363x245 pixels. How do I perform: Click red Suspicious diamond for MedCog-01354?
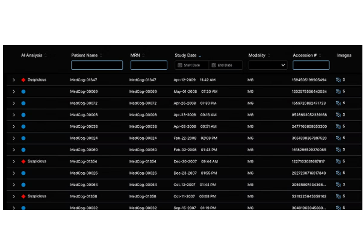(x=23, y=161)
